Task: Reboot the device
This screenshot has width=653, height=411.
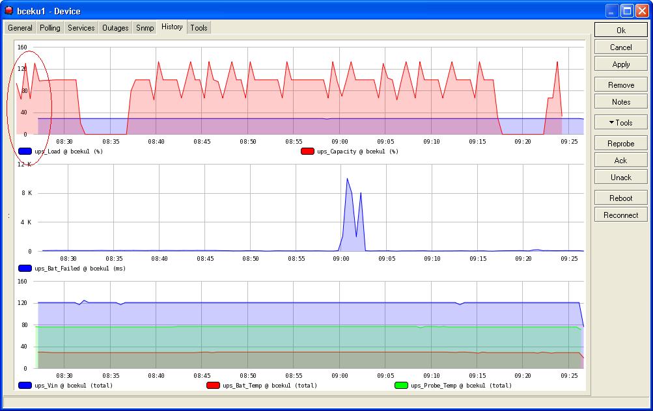Action: click(x=621, y=198)
